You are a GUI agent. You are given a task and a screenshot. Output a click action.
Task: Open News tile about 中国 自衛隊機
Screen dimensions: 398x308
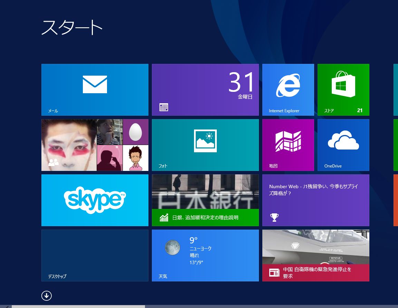click(316, 256)
